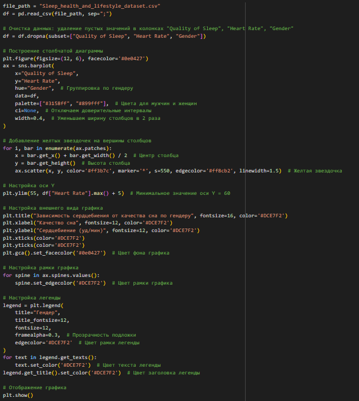Click the plt.ylabel line
This screenshot has height=401, width=359.
tap(101, 231)
